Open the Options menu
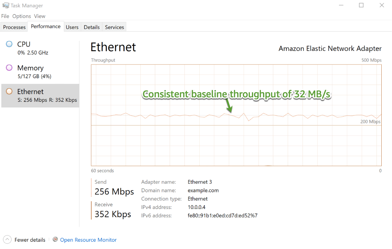 [x=21, y=16]
